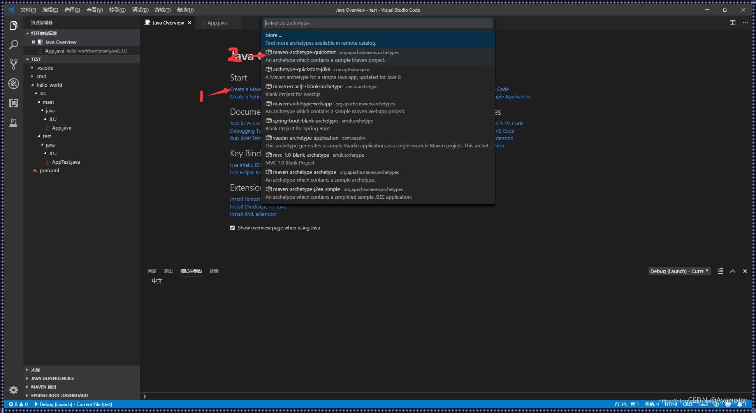Open the 终端(T) menu
This screenshot has width=756, height=413.
pyautogui.click(x=162, y=10)
